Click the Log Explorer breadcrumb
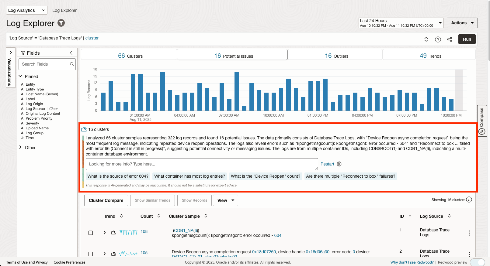Viewport: 490px width, 266px height. (x=64, y=10)
